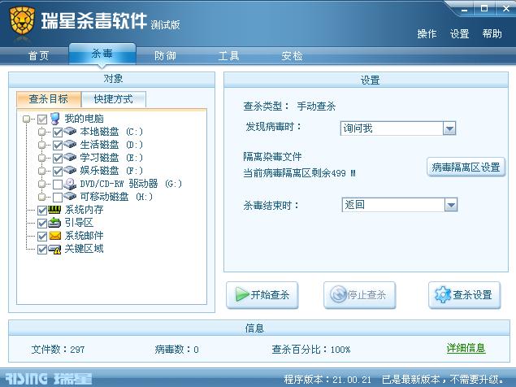Click the 学习磁盘 (E:) drive icon
The image size is (516, 387).
tap(70, 157)
